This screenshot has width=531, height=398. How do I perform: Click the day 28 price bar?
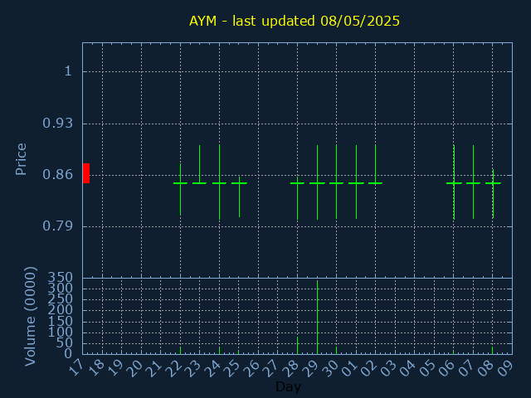[x=297, y=198]
